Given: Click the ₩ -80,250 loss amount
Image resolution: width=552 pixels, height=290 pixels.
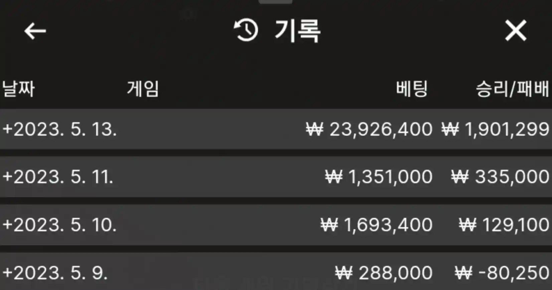Looking at the screenshot, I should click(x=502, y=273).
